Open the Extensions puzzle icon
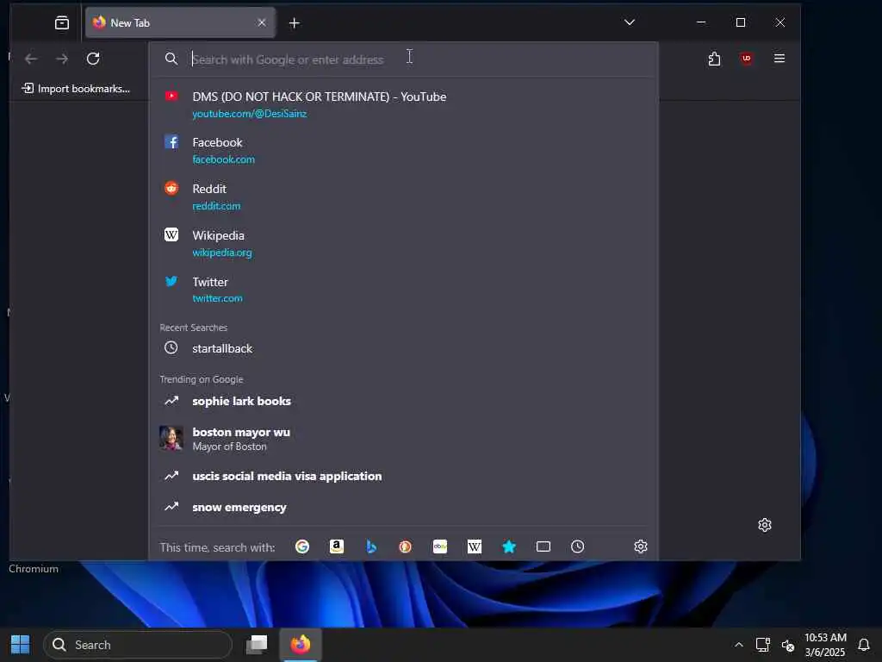882x662 pixels. (x=714, y=59)
